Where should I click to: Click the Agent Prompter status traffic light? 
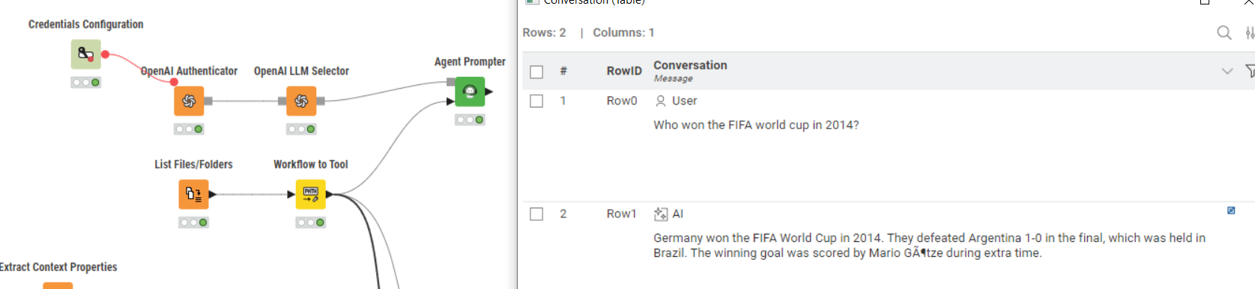click(470, 119)
